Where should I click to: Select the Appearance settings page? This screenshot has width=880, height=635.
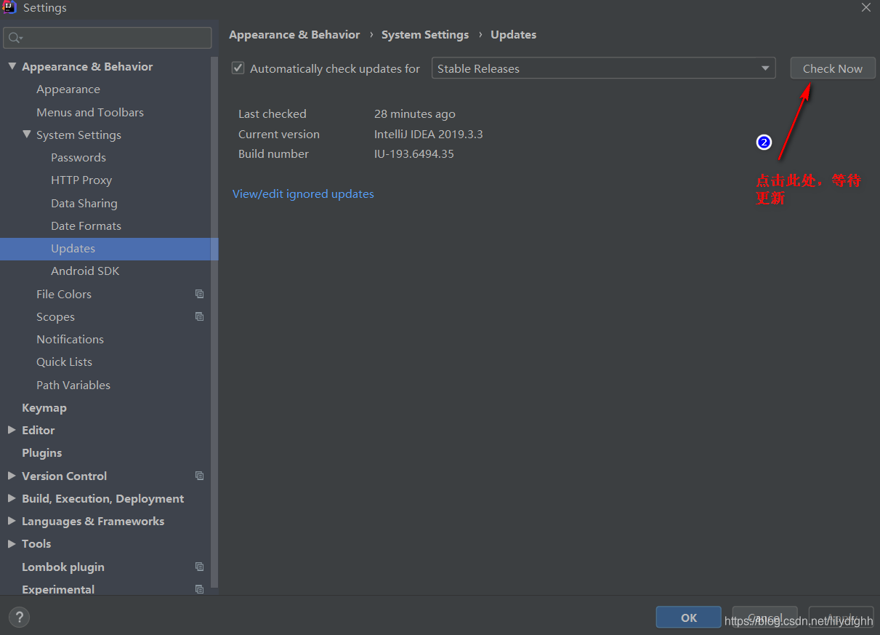point(68,89)
